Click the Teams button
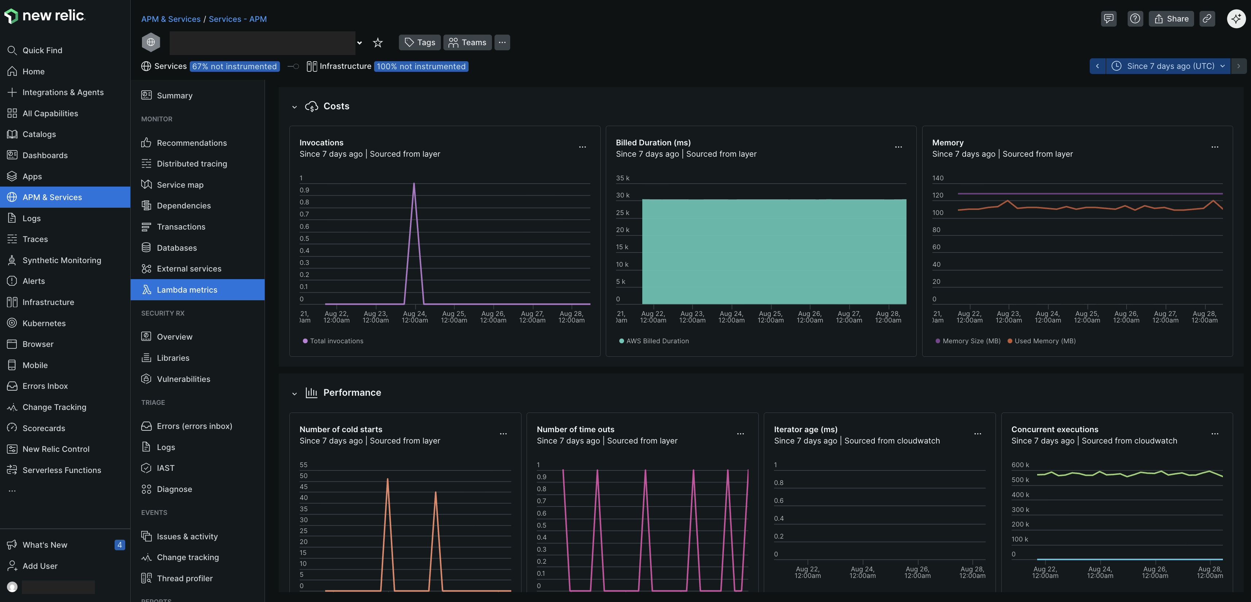This screenshot has width=1251, height=602. [467, 42]
